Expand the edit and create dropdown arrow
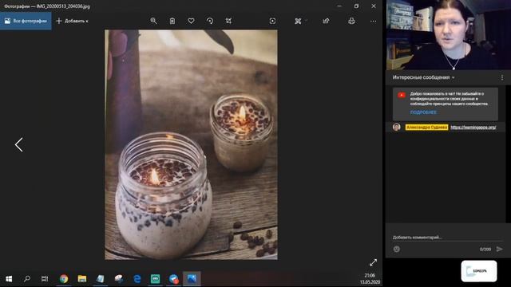The height and width of the screenshot is (287, 511). (x=306, y=22)
